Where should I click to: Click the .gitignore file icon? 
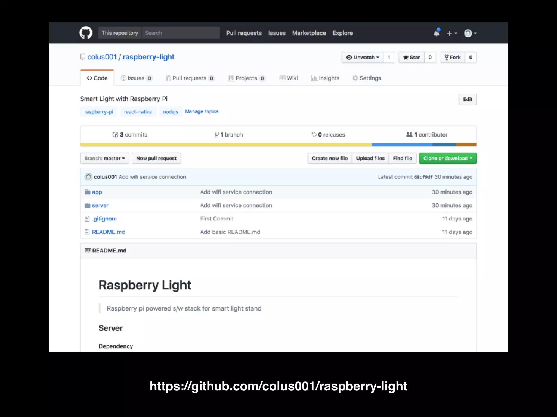[x=87, y=219]
